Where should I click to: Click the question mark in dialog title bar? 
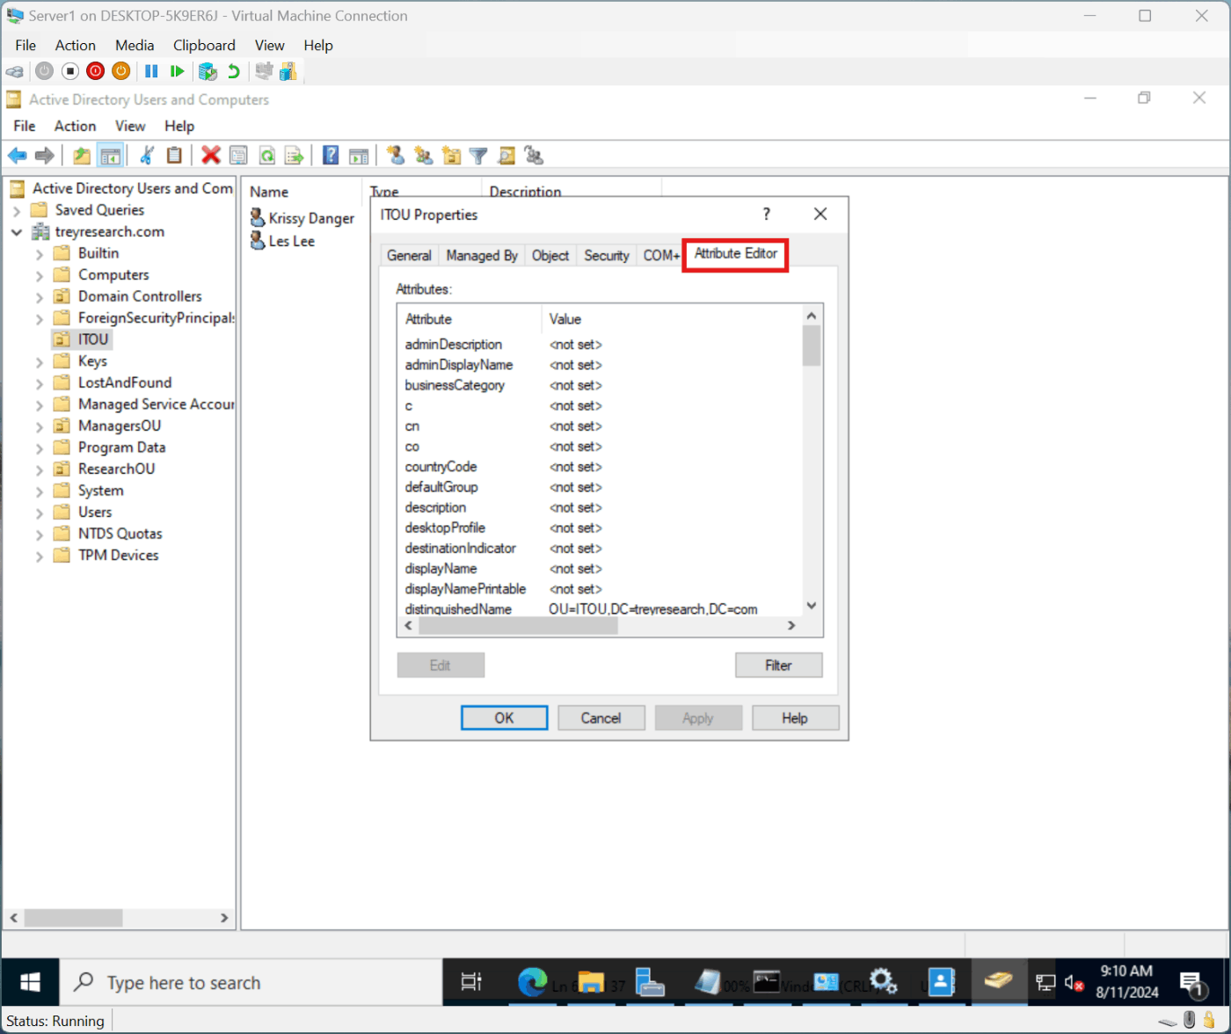766,215
